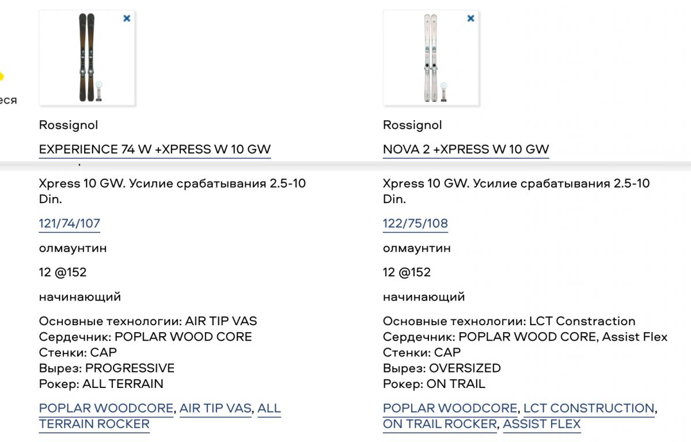Open NOVA 2 +XPRESS W 10 GW link

(x=466, y=149)
